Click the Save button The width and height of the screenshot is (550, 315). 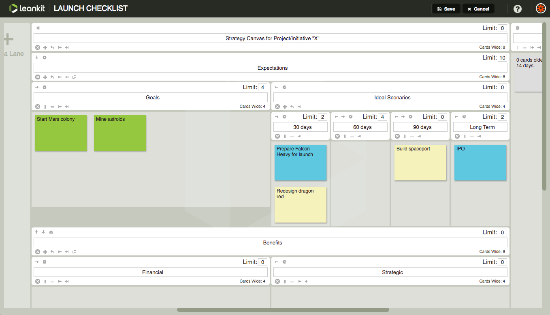446,8
